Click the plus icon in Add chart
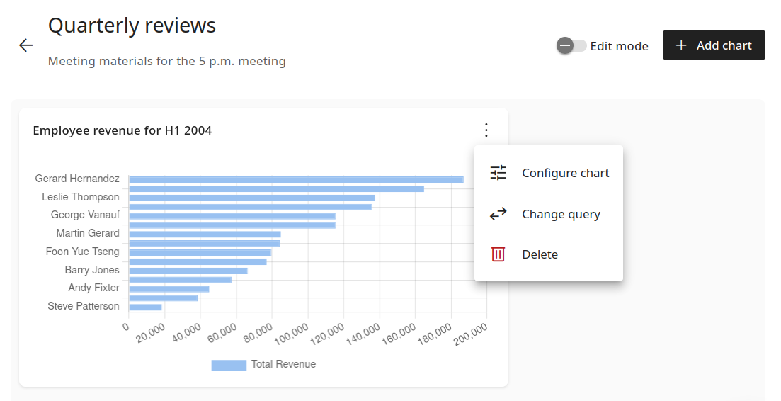 (681, 45)
